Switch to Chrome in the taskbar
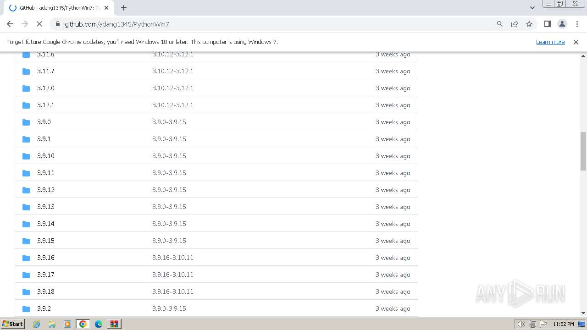This screenshot has width=587, height=330. 83,324
